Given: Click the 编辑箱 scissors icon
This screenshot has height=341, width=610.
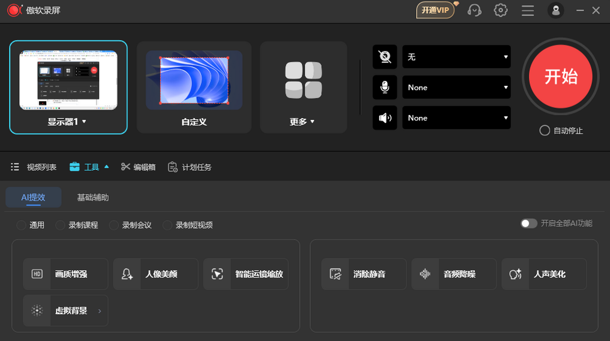Looking at the screenshot, I should click(x=126, y=167).
